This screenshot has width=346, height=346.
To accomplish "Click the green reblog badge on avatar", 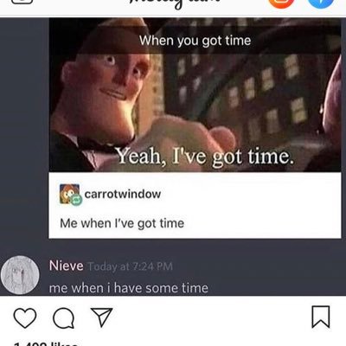I will click(x=76, y=200).
